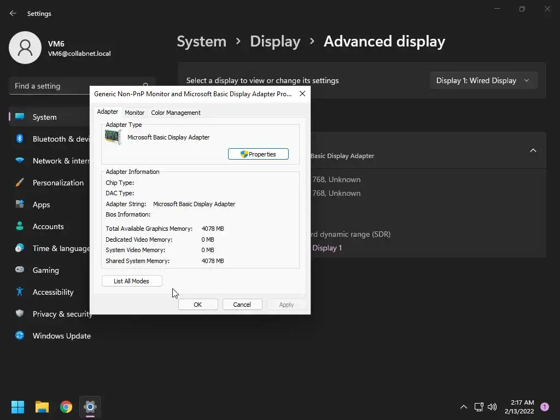Click the Dedicated Video Memory label
This screenshot has width=560, height=420.
click(x=139, y=240)
